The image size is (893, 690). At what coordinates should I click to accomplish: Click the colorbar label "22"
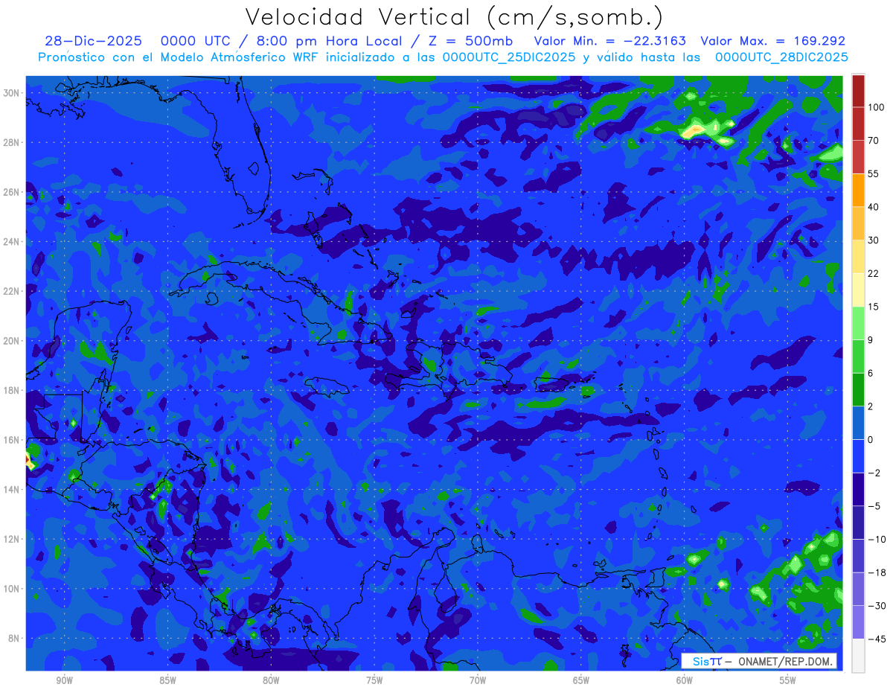tap(874, 273)
